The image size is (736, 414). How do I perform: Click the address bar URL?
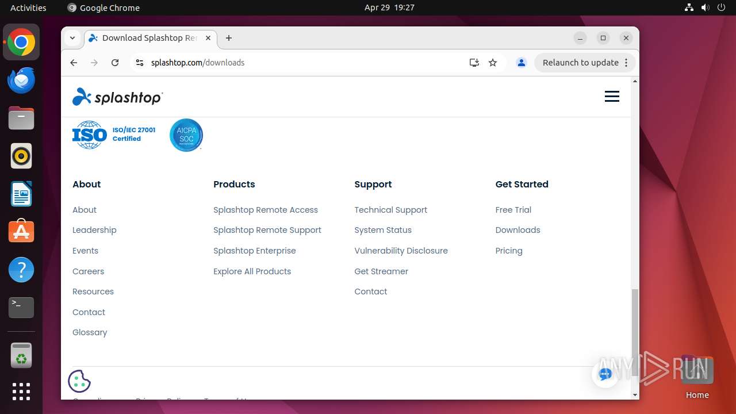(197, 63)
